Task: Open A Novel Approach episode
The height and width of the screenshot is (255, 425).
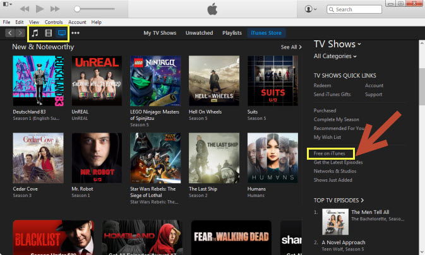Action: pyautogui.click(x=344, y=242)
